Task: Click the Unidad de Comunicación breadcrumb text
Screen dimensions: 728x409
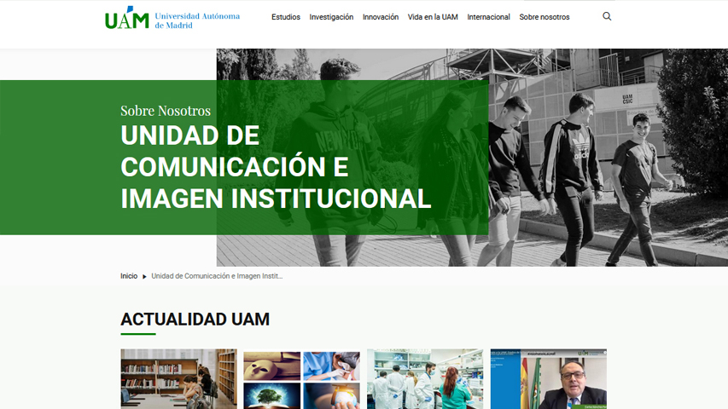Action: pyautogui.click(x=217, y=276)
